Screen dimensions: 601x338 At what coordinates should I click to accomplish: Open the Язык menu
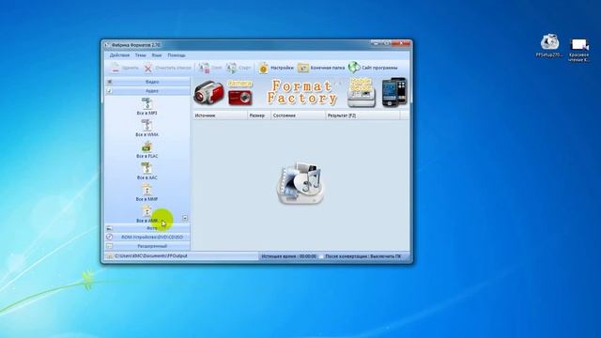[157, 55]
